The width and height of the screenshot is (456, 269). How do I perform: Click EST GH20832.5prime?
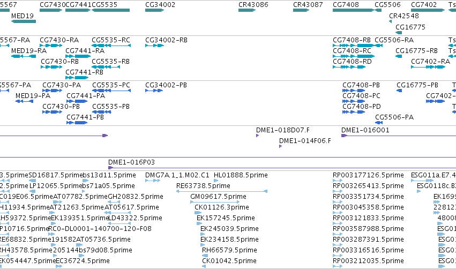click(114, 202)
